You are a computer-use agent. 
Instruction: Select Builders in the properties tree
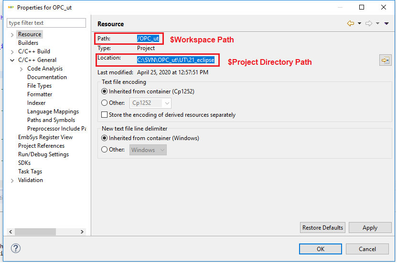click(x=28, y=43)
